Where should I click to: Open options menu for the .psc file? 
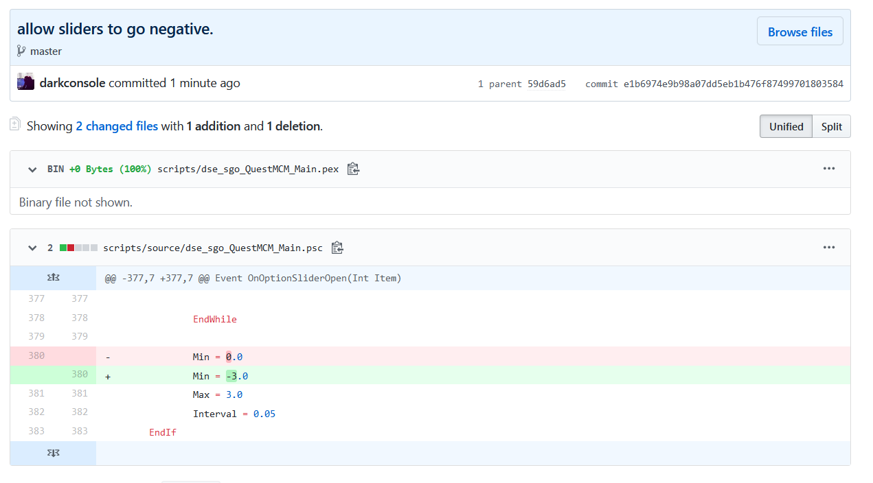(x=829, y=248)
